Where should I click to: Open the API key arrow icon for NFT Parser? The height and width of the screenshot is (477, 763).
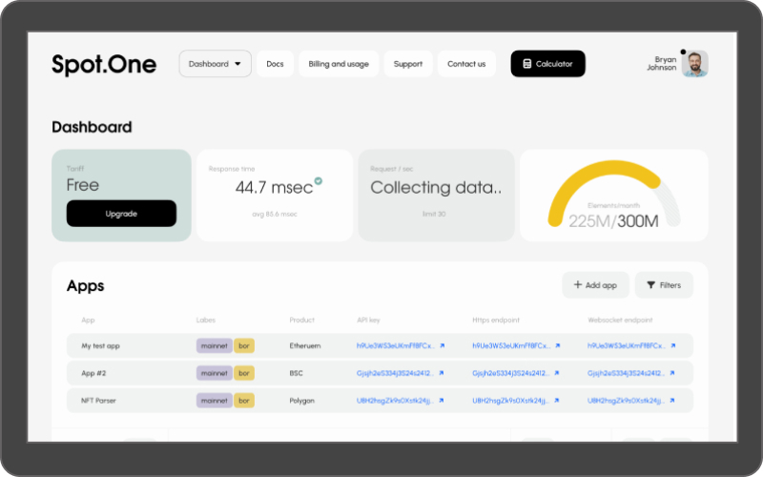[x=441, y=401]
